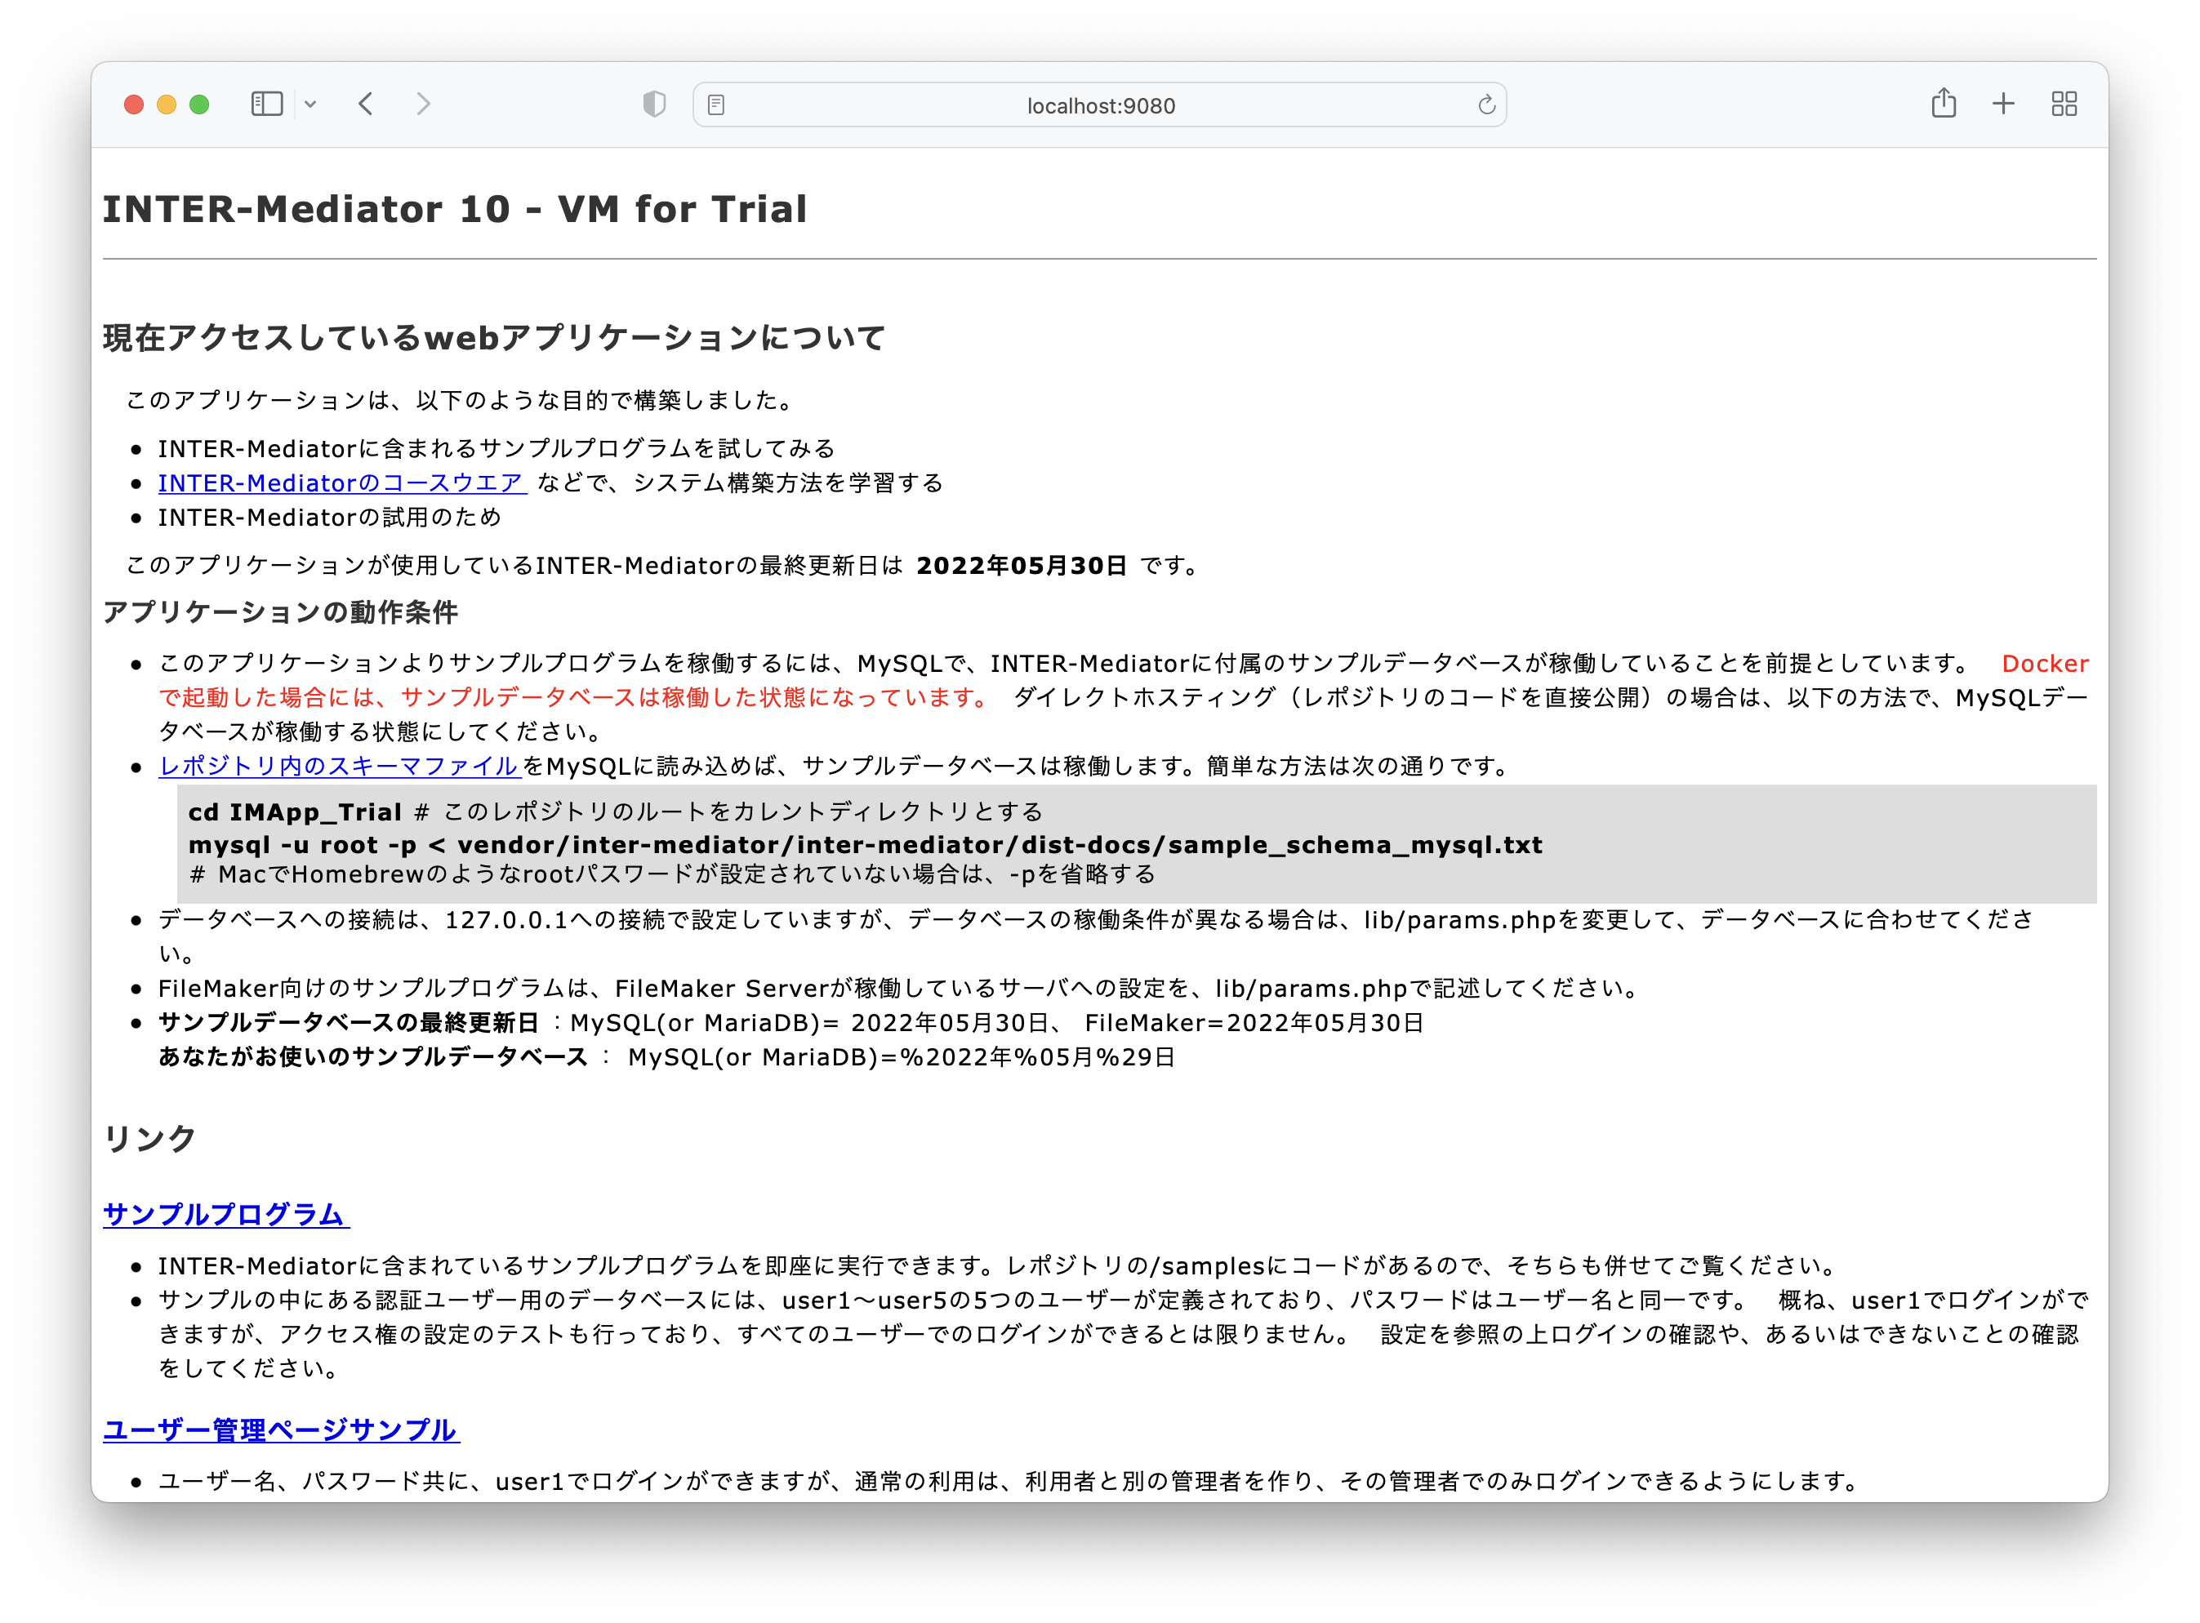Open the Share icon in toolbar
Viewport: 2200px width, 1623px height.
[x=1943, y=103]
